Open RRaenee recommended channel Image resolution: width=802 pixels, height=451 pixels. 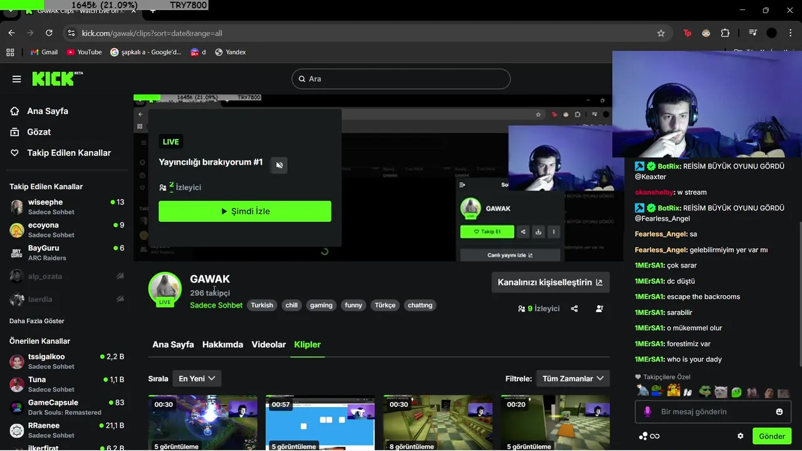tap(66, 430)
